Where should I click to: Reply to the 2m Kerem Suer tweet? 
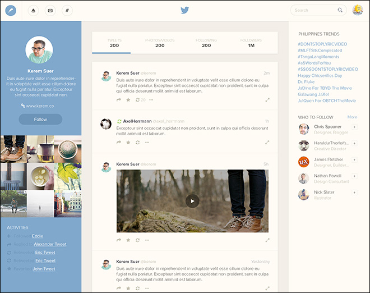click(x=119, y=100)
